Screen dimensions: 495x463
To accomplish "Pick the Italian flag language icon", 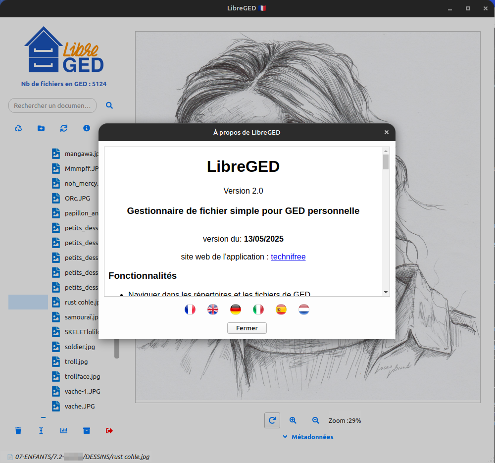I will [x=258, y=309].
